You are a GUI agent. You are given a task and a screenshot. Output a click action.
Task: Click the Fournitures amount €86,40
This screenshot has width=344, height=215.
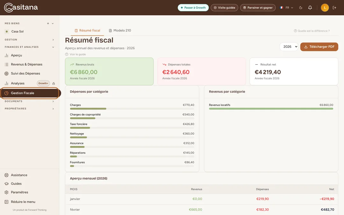coord(189,162)
